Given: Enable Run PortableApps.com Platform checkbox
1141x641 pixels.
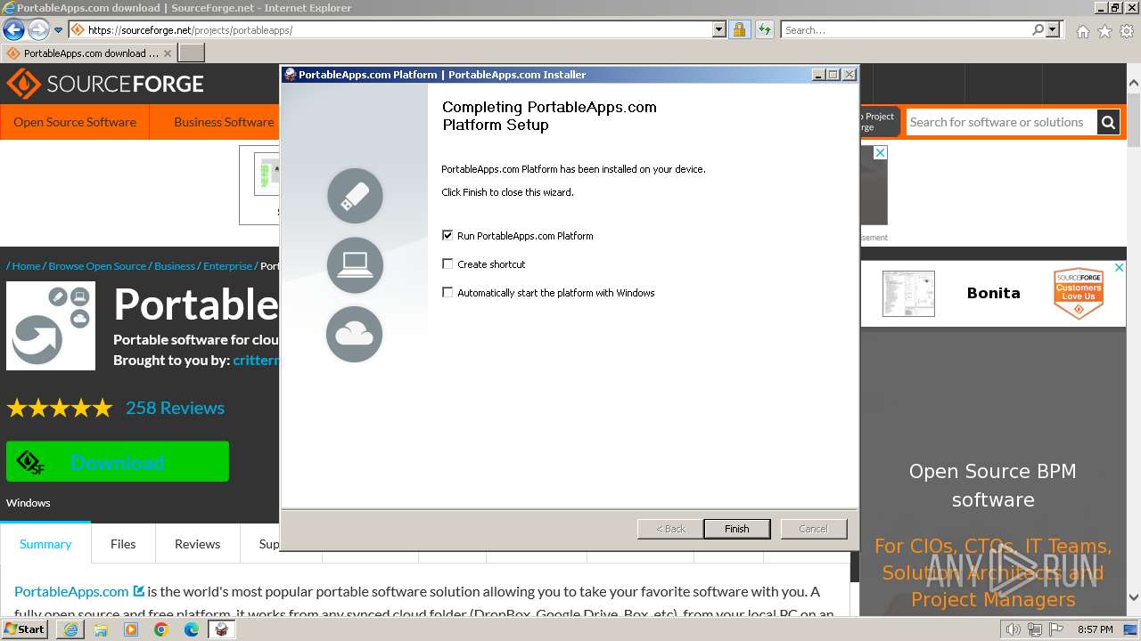Looking at the screenshot, I should click(x=447, y=236).
